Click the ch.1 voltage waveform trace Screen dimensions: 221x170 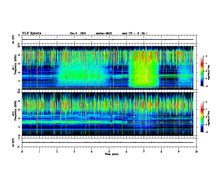[x=108, y=39]
